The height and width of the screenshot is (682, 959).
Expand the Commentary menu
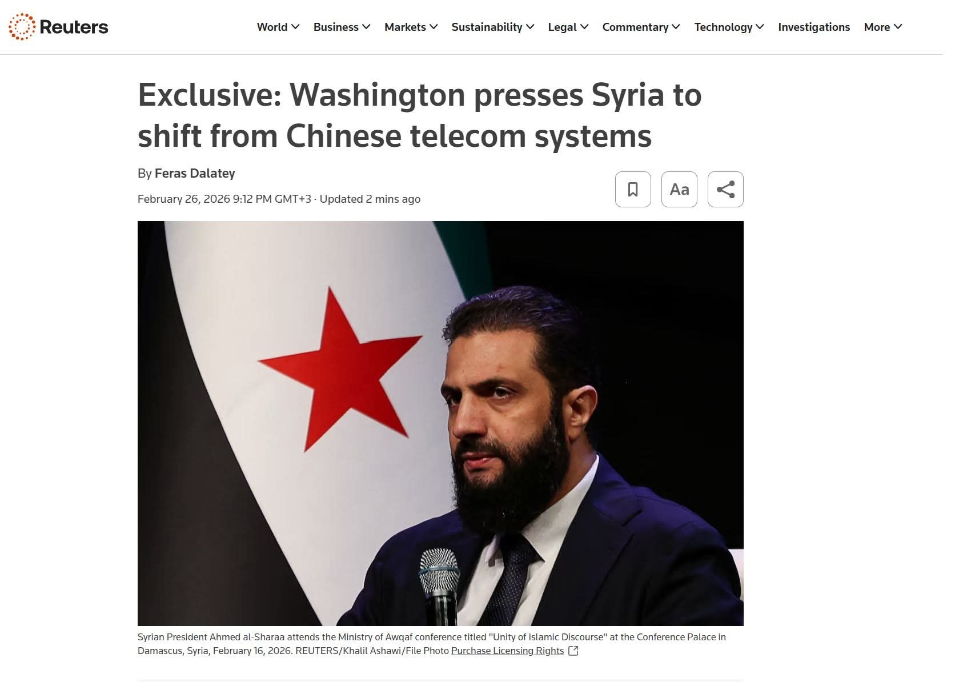tap(641, 27)
